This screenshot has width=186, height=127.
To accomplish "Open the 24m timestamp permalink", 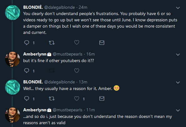I will coord(83,7).
